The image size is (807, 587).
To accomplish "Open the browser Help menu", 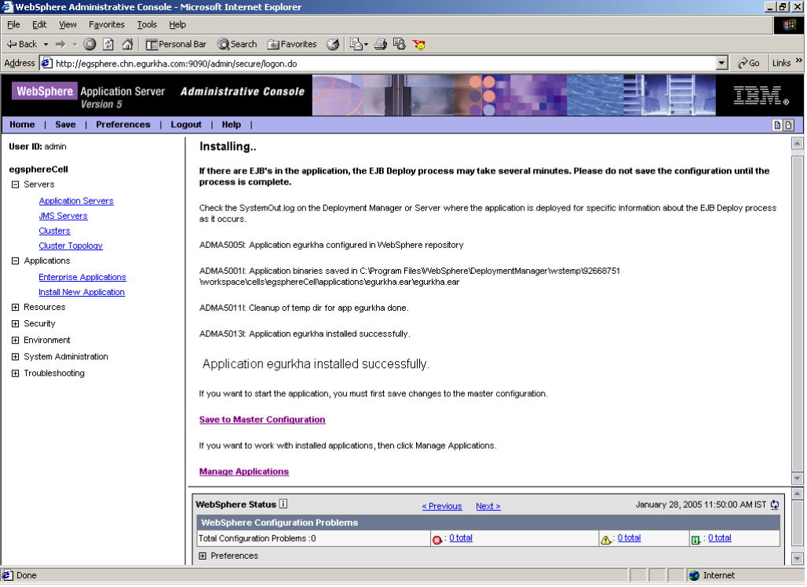I will (x=177, y=24).
